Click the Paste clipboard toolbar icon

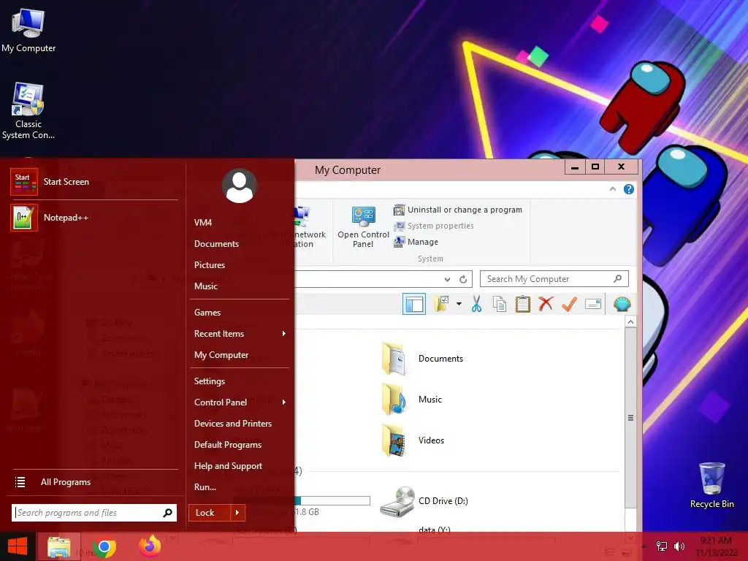click(523, 304)
